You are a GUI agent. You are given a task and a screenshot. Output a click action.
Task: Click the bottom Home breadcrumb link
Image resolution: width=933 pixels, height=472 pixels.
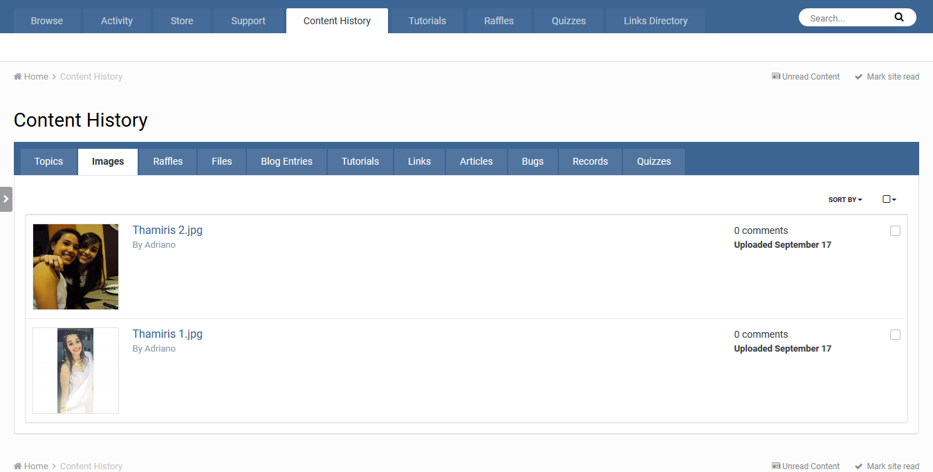[x=31, y=466]
